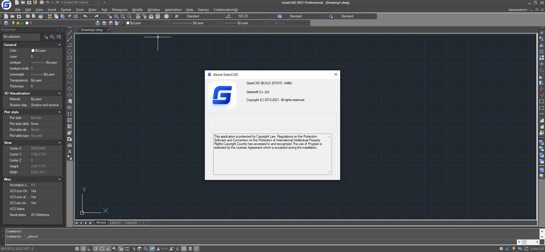
Task: Select the Table tool in Draw toolbar
Action: tap(70, 145)
